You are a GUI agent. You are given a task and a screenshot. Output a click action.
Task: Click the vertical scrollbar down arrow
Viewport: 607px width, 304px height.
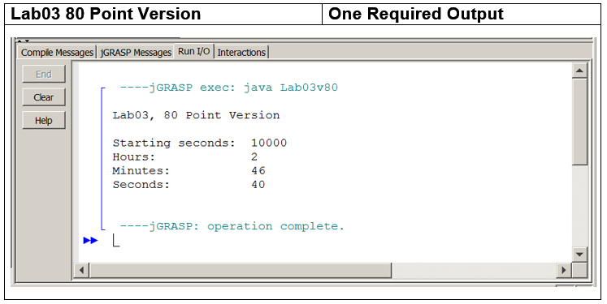(579, 255)
